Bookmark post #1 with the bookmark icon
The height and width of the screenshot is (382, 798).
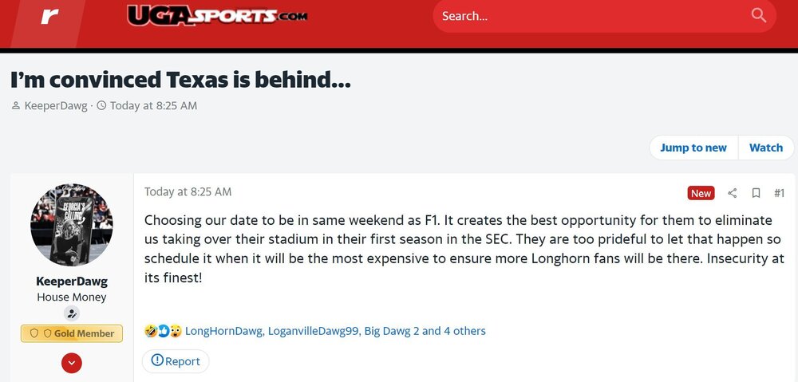[756, 193]
